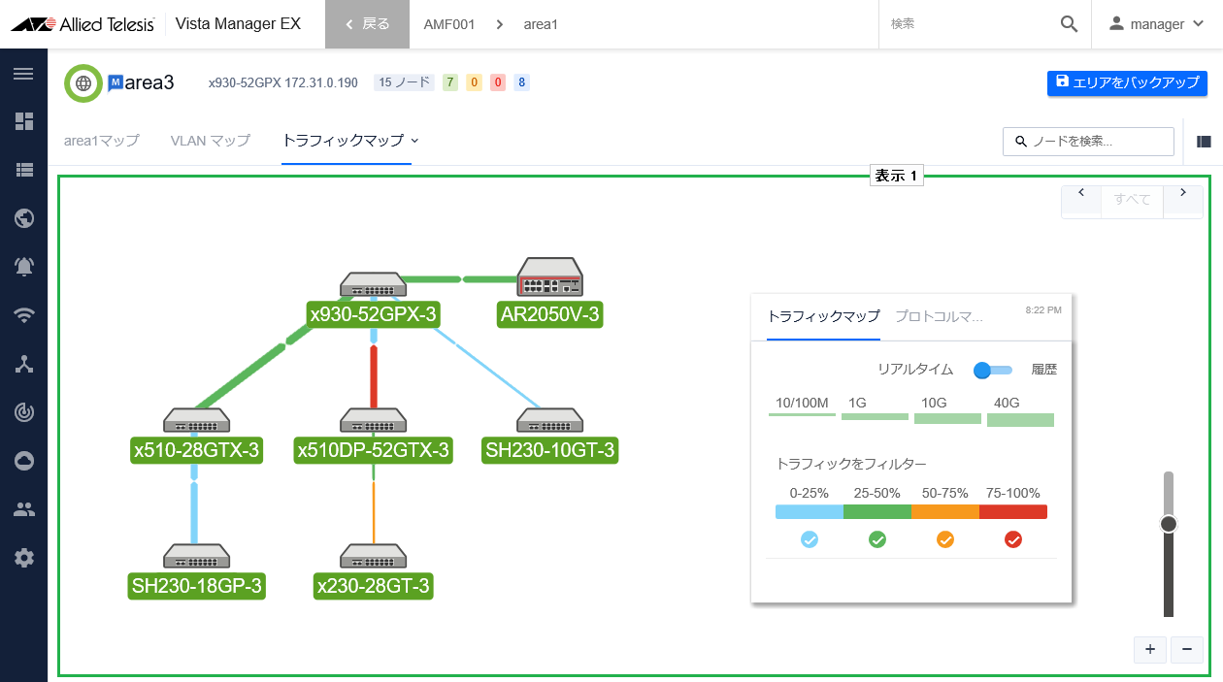Screen dimensions: 1223x682
Task: Open the wireless Wi-Fi icon in sidebar
Action: click(x=23, y=315)
